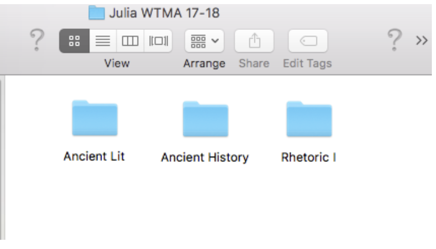Select the Ancient History folder icon
The height and width of the screenshot is (249, 436).
(x=206, y=119)
